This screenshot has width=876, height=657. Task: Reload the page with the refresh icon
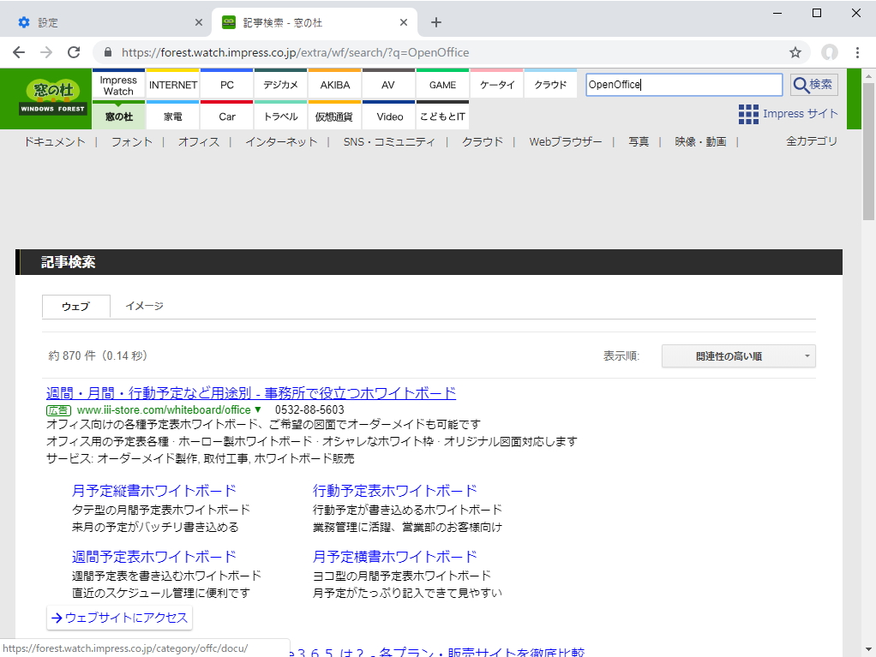pos(73,52)
